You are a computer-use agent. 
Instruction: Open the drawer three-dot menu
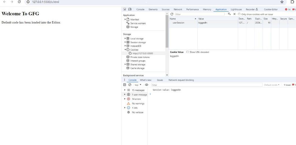(x=124, y=80)
